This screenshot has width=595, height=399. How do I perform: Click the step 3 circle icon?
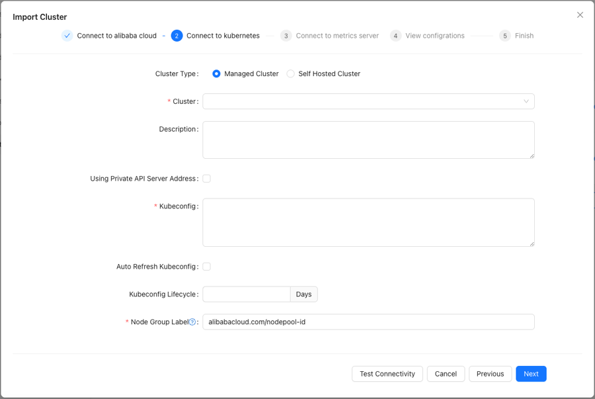click(x=286, y=36)
